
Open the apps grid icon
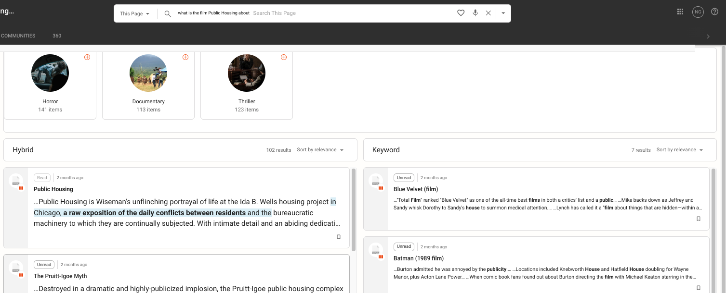point(680,12)
